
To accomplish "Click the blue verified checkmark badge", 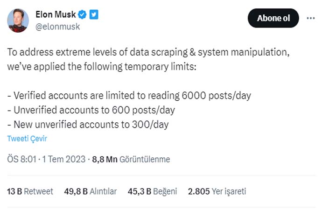I will click(x=82, y=14).
